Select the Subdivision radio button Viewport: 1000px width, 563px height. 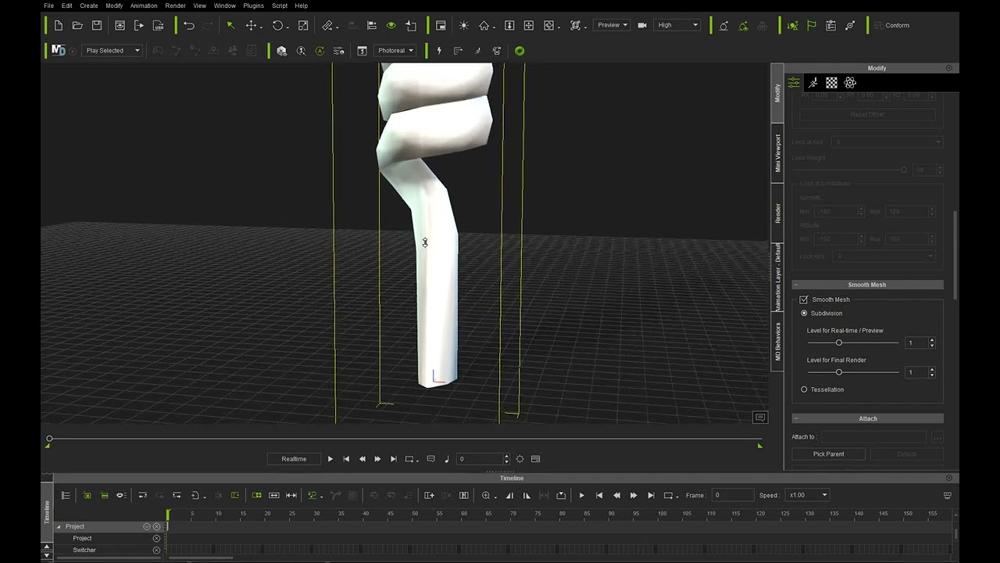(x=804, y=313)
